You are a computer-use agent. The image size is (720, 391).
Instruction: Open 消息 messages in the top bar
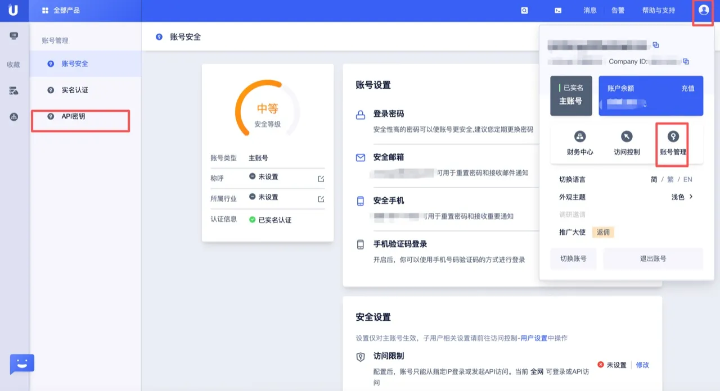point(590,11)
